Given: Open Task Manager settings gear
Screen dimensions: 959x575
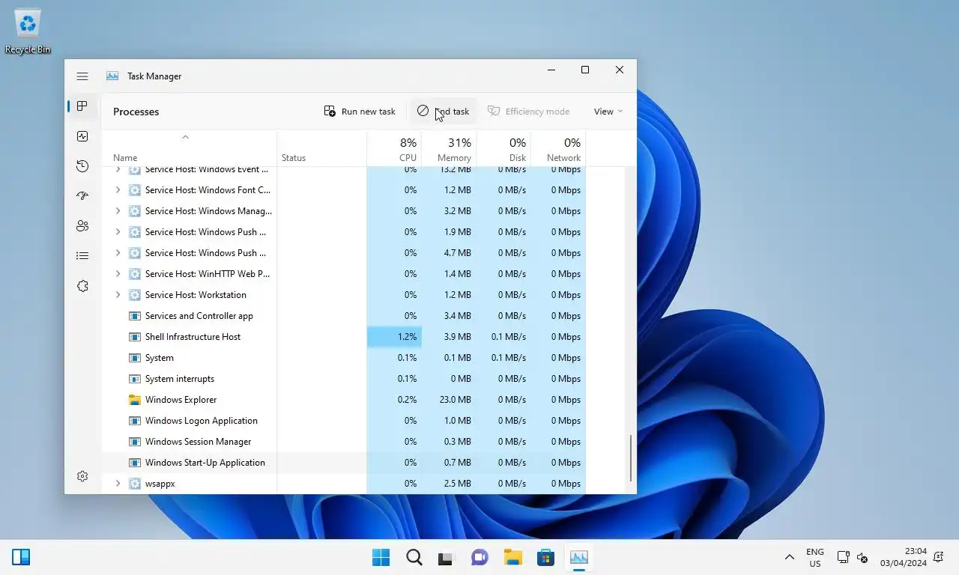Looking at the screenshot, I should coord(82,476).
